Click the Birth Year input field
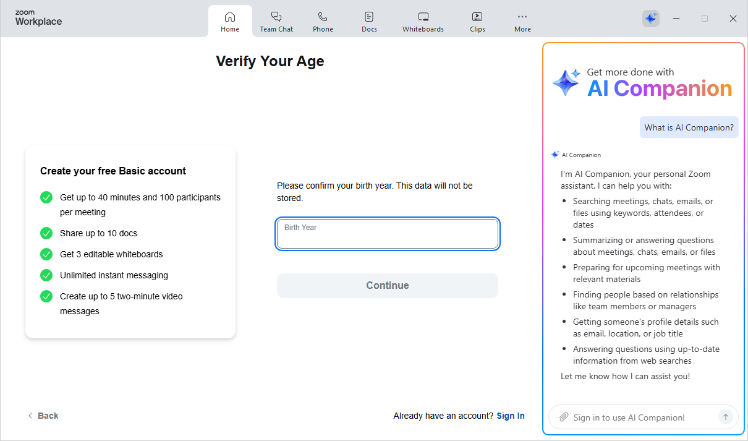The width and height of the screenshot is (748, 441). point(387,234)
